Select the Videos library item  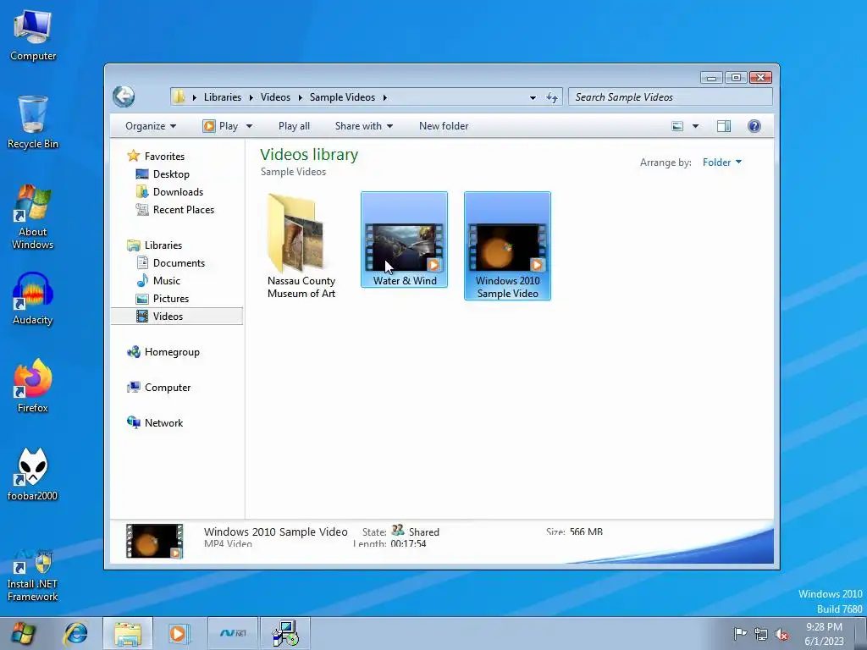pyautogui.click(x=176, y=317)
